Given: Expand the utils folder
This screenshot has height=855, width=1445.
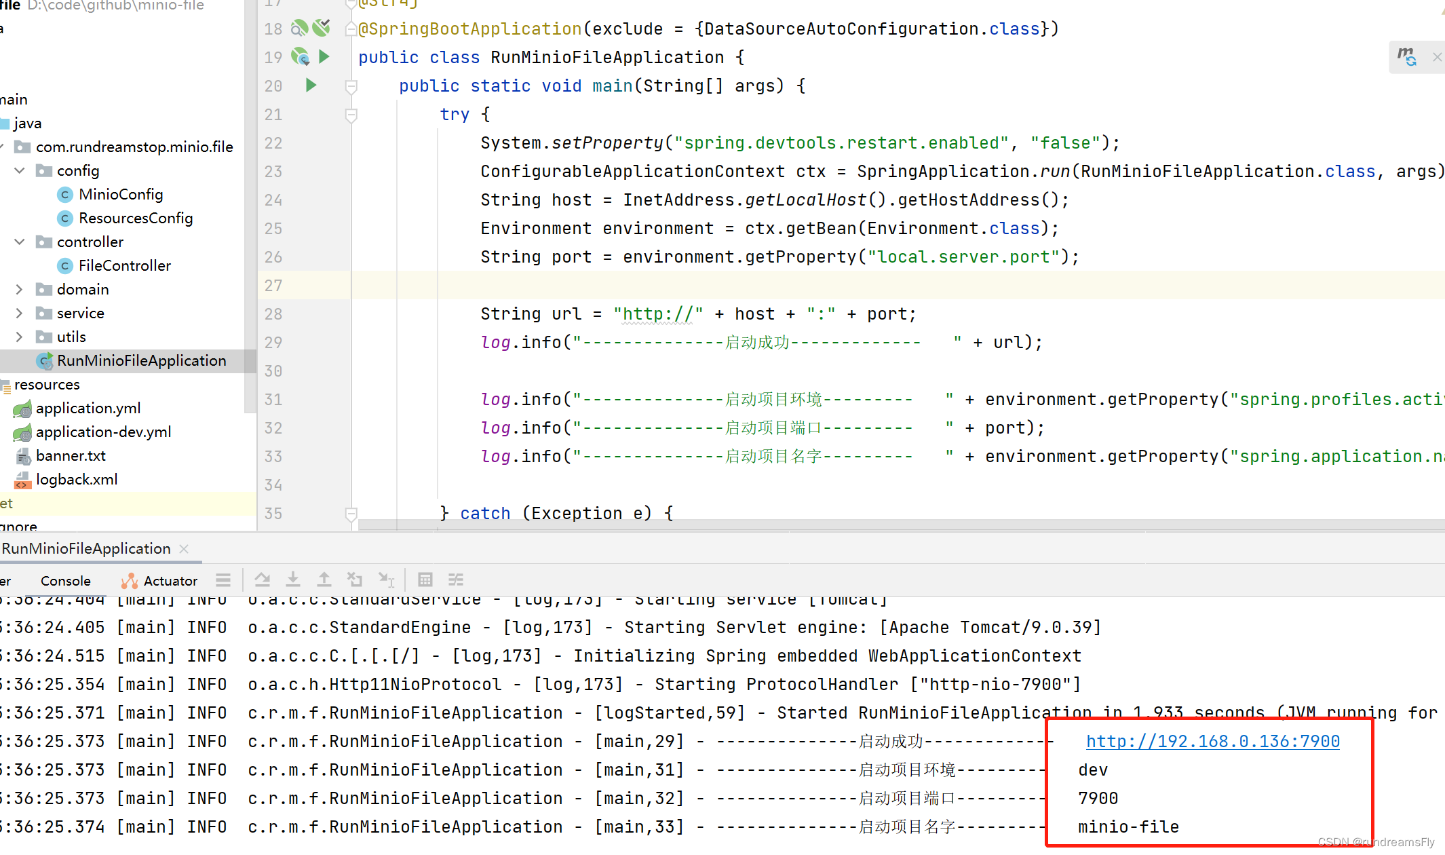Looking at the screenshot, I should 20,337.
